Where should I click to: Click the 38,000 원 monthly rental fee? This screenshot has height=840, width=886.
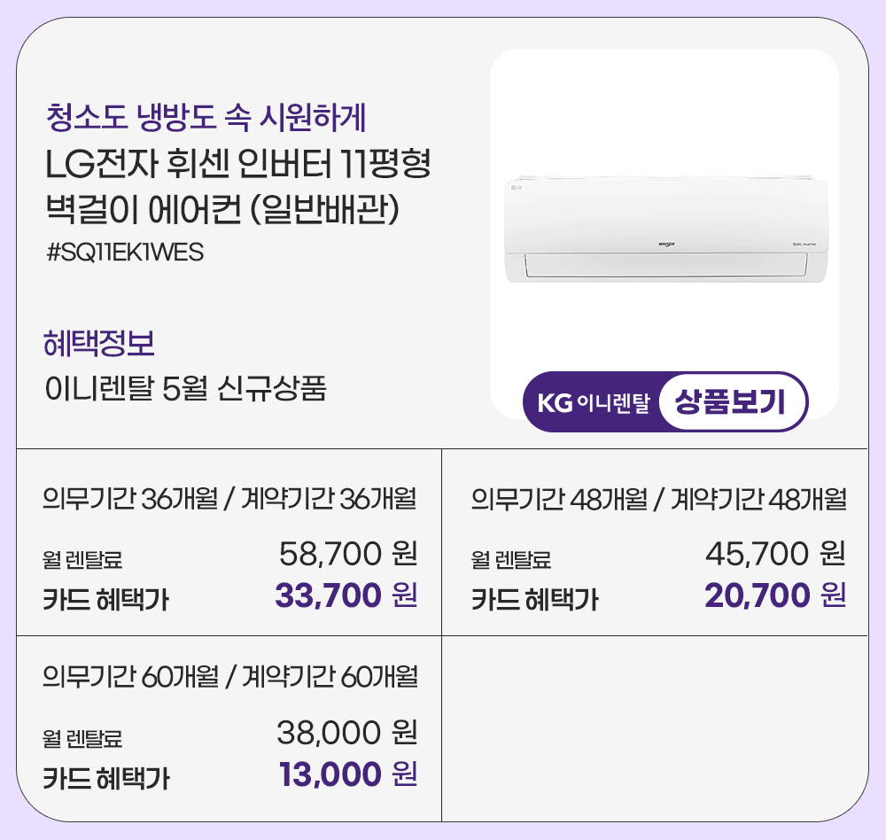coord(347,733)
